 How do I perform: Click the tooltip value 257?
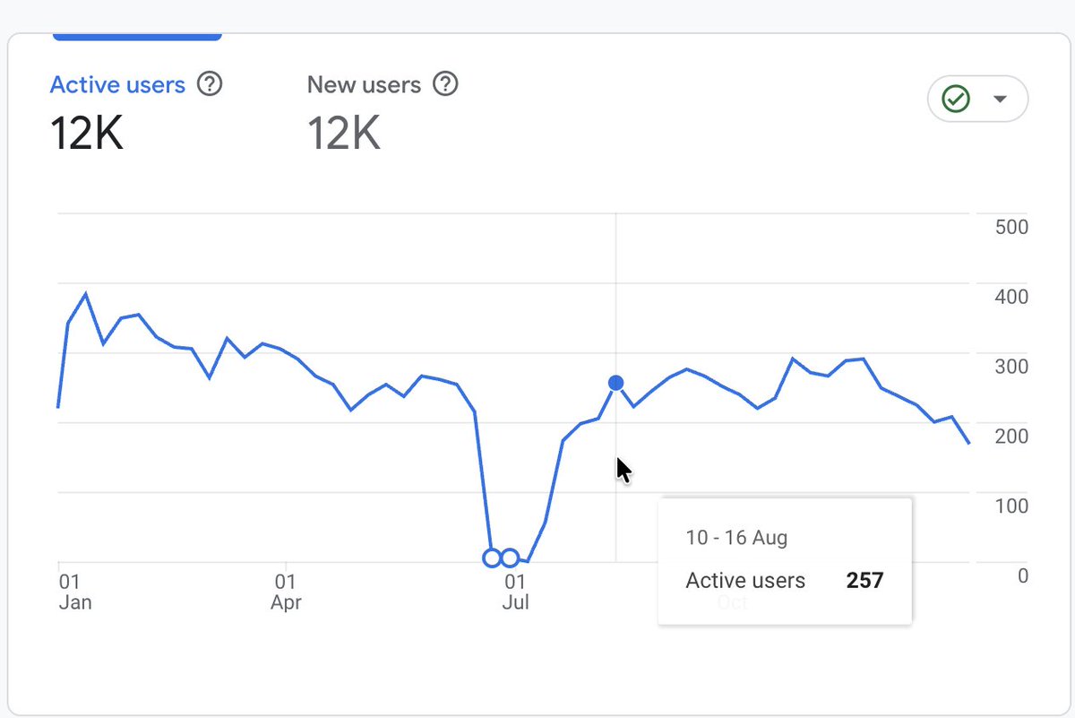(x=864, y=581)
